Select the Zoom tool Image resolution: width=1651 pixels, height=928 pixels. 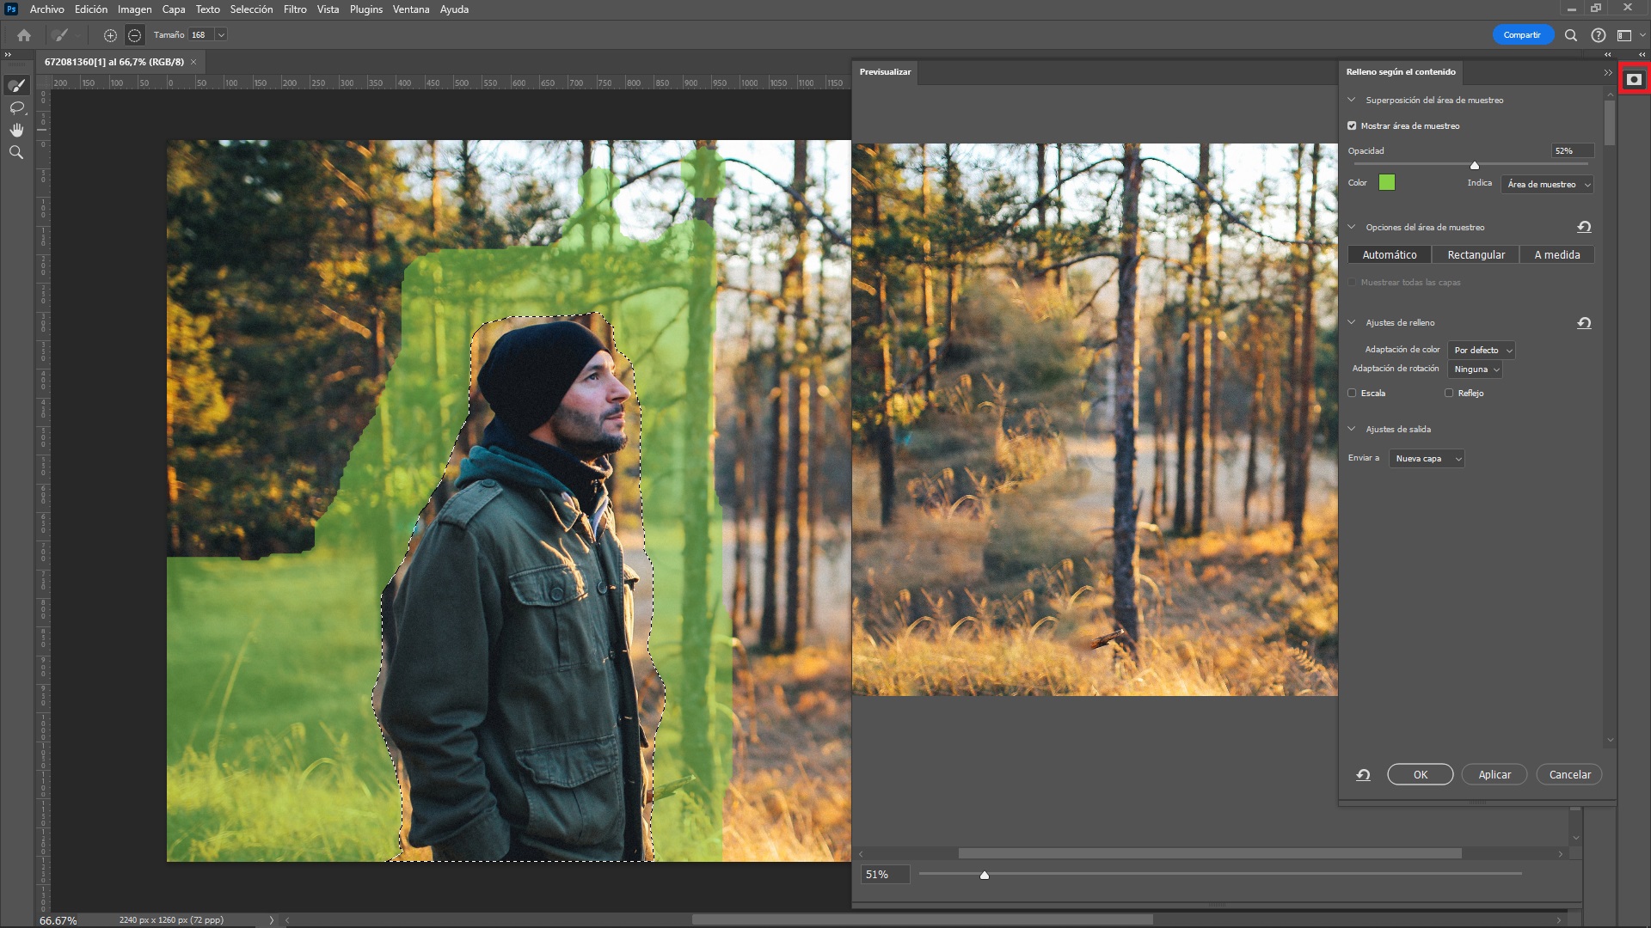click(16, 152)
